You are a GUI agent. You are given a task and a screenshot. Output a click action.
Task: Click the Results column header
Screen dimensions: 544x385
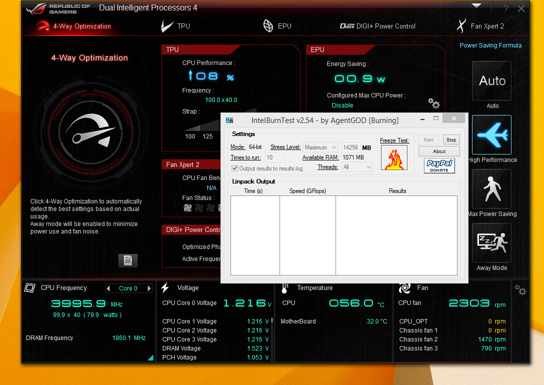point(397,191)
